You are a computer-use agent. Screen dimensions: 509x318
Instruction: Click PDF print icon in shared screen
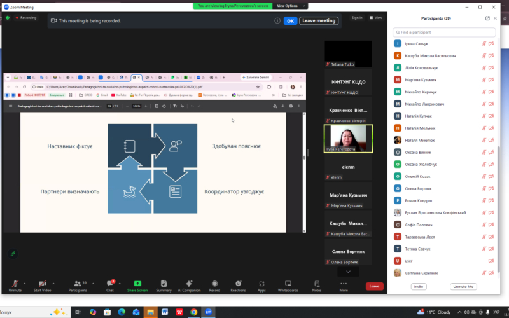point(291,106)
